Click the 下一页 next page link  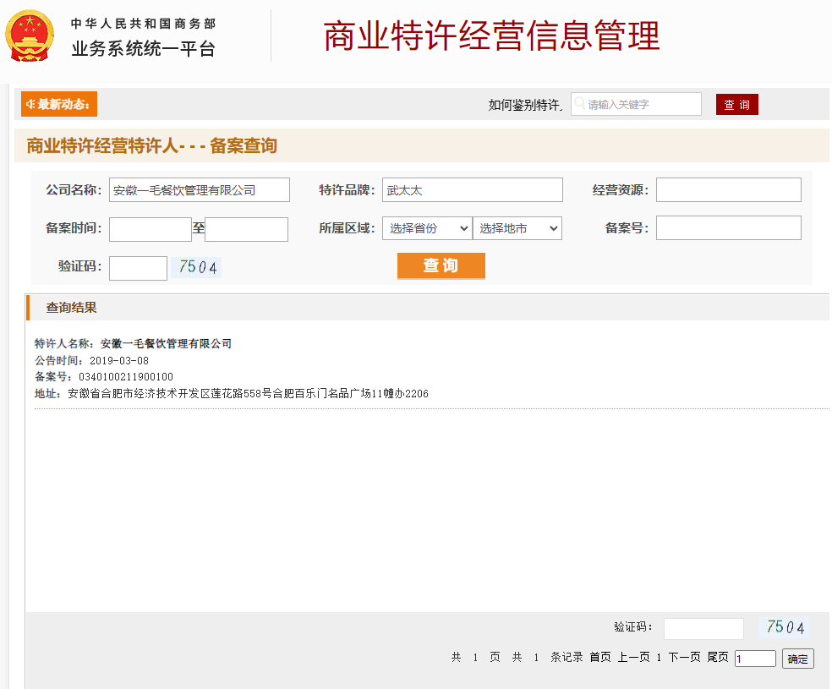pos(684,657)
